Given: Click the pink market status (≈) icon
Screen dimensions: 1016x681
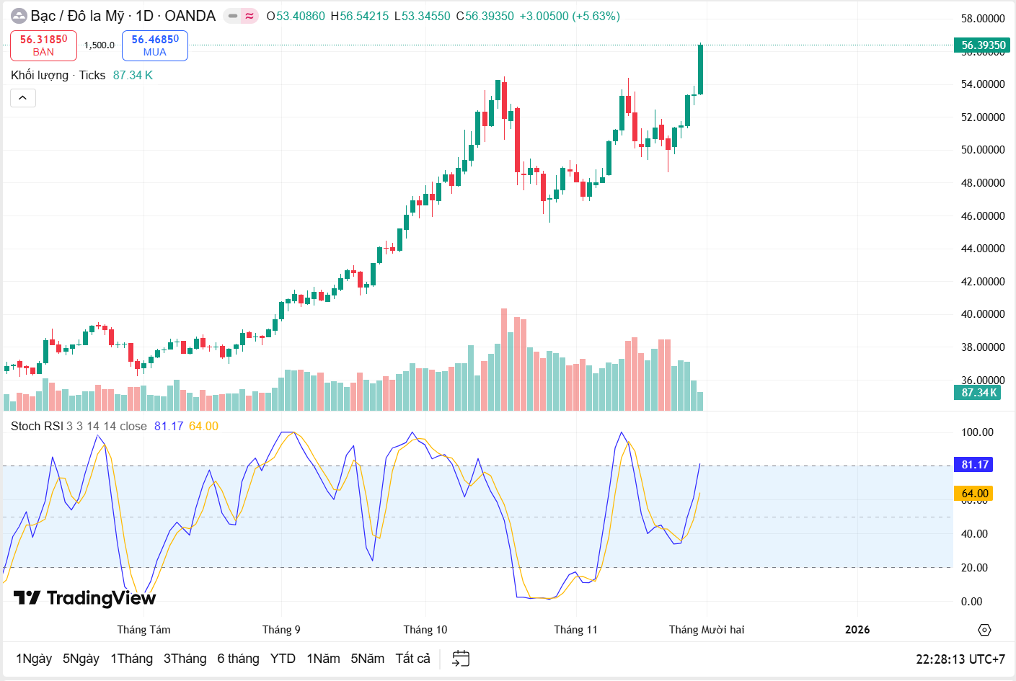Looking at the screenshot, I should pyautogui.click(x=249, y=15).
